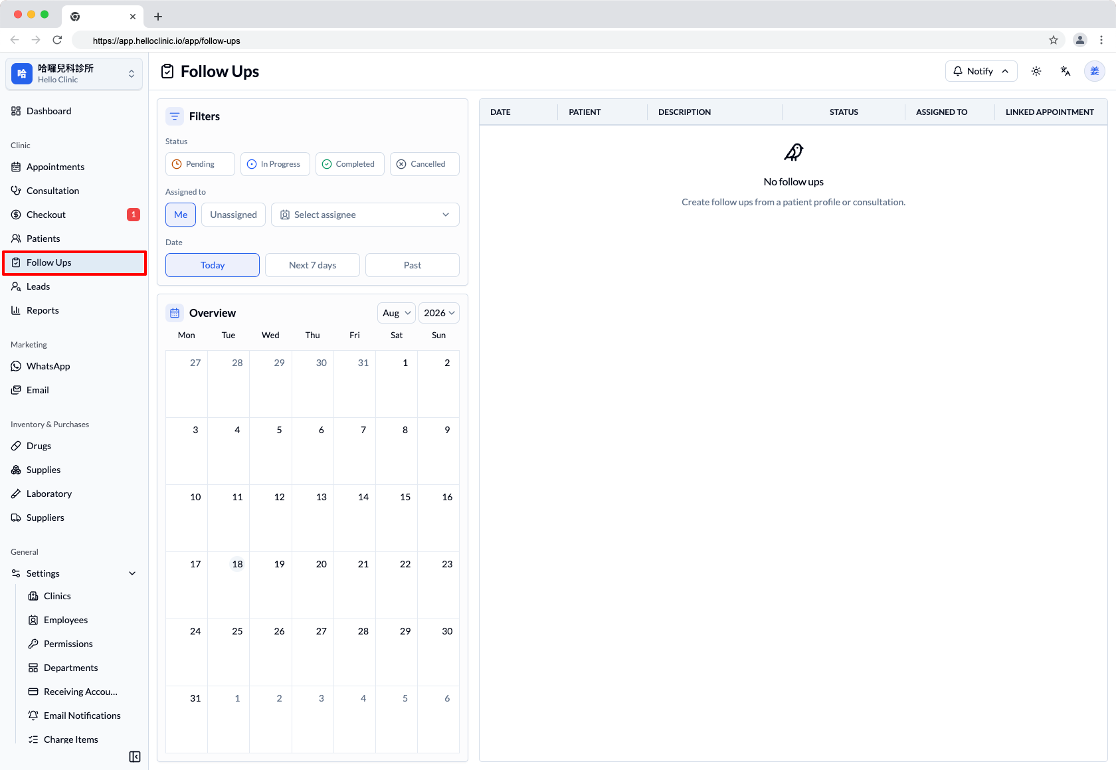The height and width of the screenshot is (770, 1116).
Task: Open Employees settings
Action: pyautogui.click(x=82, y=620)
